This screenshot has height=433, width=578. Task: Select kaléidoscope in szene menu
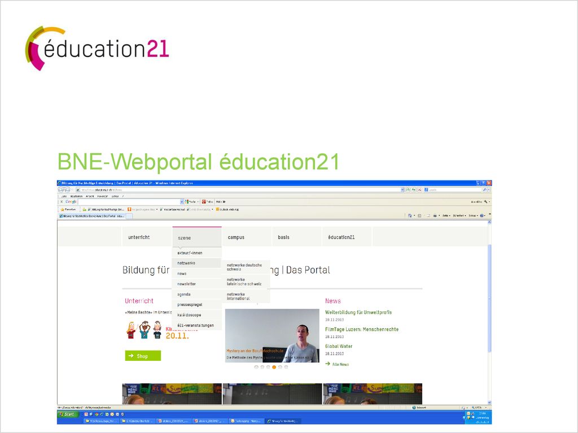pyautogui.click(x=197, y=315)
